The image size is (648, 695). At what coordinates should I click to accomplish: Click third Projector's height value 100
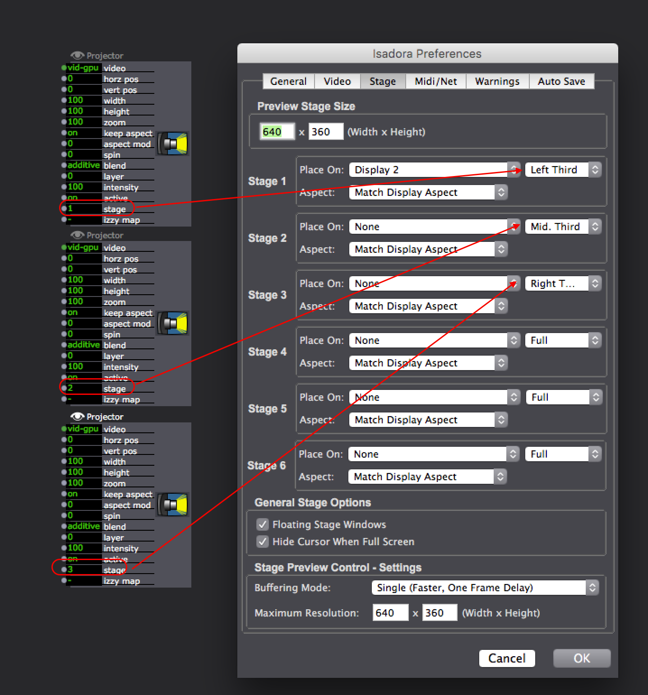coord(84,472)
